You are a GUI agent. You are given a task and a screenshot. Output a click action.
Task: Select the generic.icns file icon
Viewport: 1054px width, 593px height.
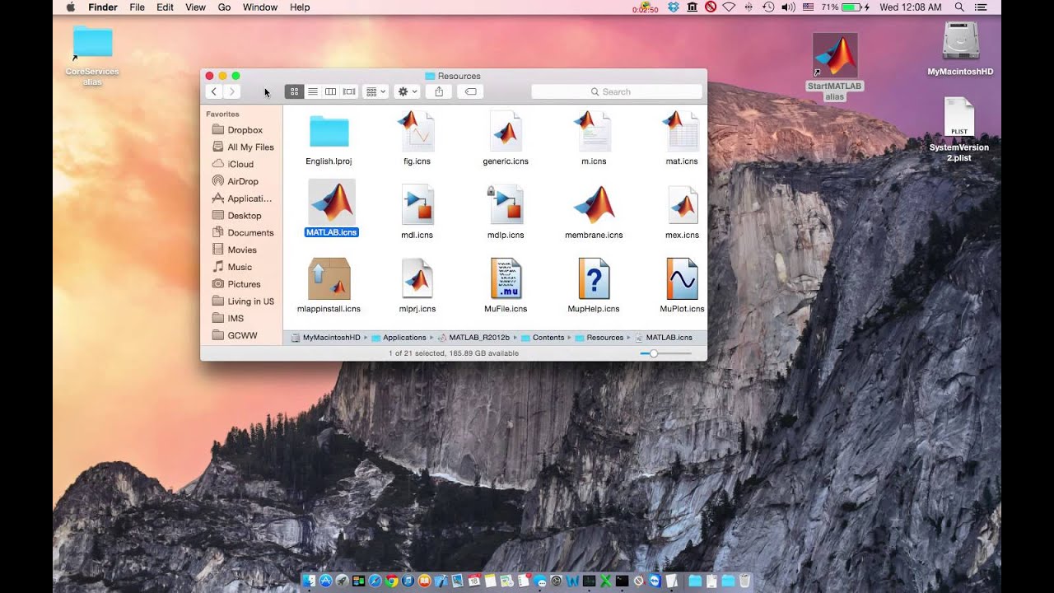click(x=506, y=131)
